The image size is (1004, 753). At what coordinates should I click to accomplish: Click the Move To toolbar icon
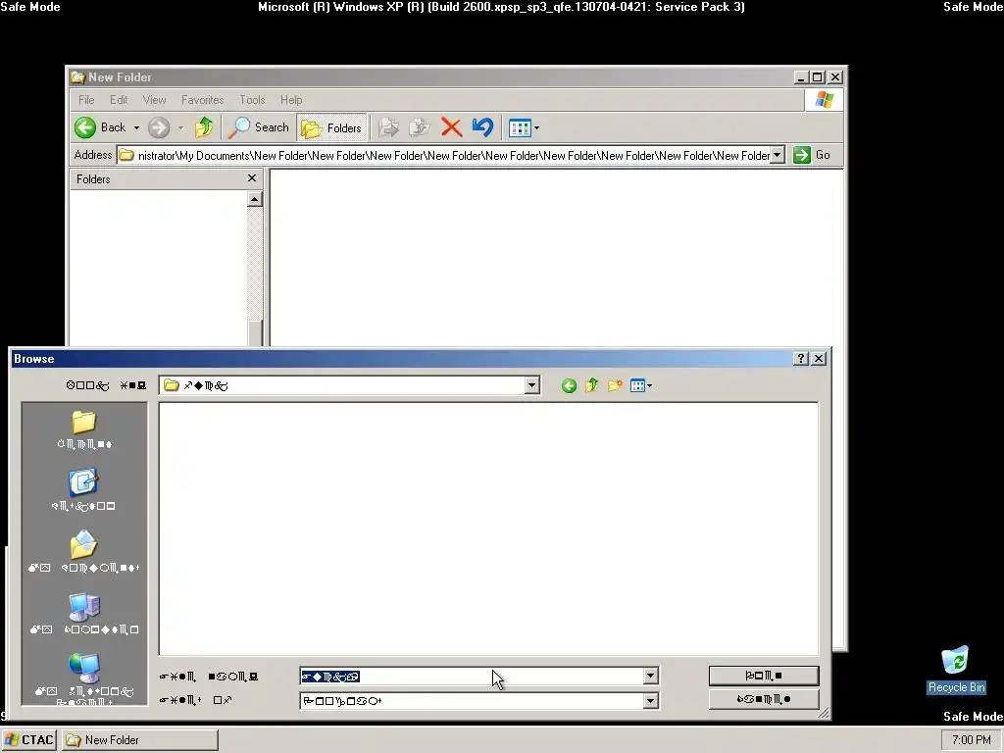pyautogui.click(x=388, y=127)
